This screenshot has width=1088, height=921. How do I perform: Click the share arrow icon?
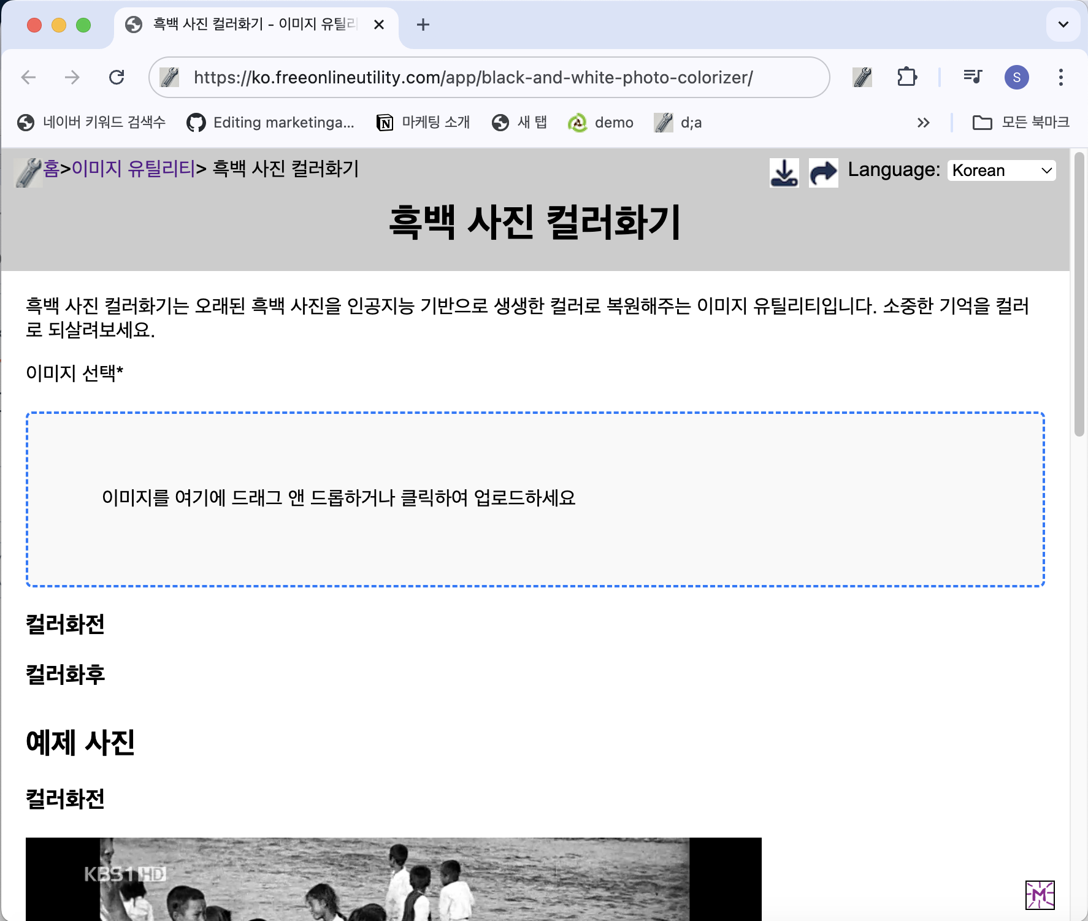[824, 172]
